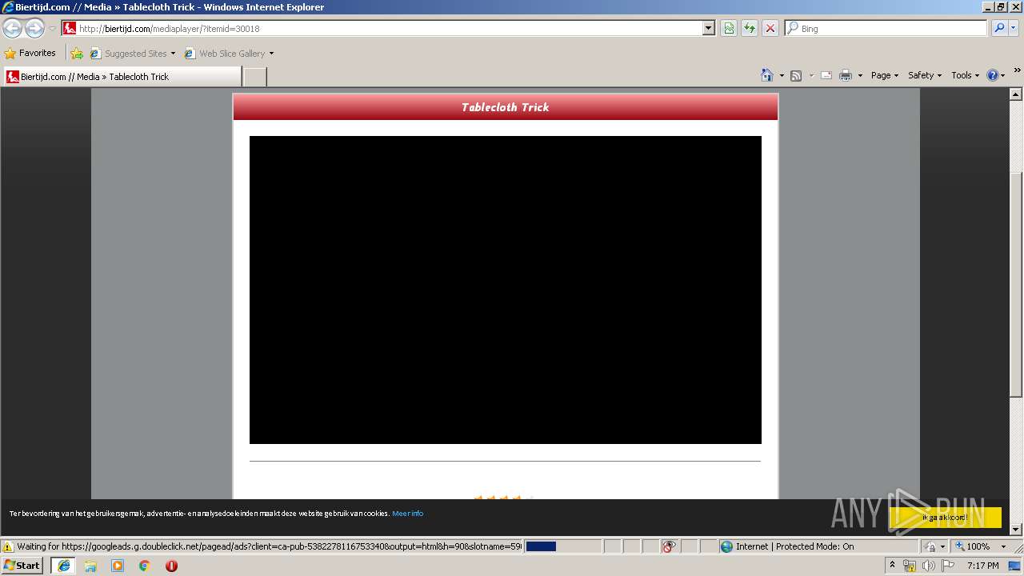
Task: Click the Back navigation arrow
Action: [x=12, y=29]
